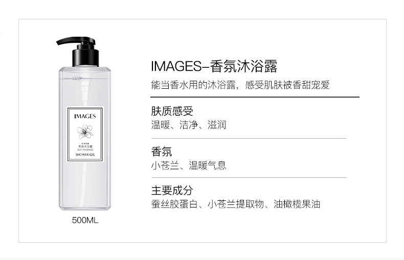Click the text 温暖、洁净、滋润

189,125
